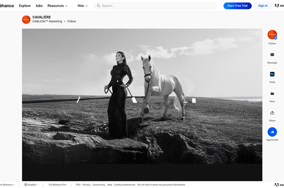
Task: Click the Behance logo
Action: 7,6
